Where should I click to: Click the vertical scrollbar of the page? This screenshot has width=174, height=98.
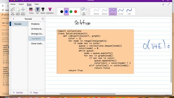(x=171, y=71)
